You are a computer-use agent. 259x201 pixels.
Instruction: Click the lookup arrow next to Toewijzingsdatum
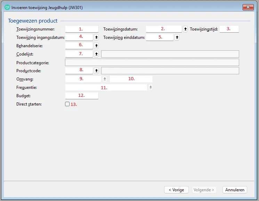(x=185, y=29)
